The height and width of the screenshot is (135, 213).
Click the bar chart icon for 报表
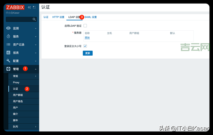[8, 53]
